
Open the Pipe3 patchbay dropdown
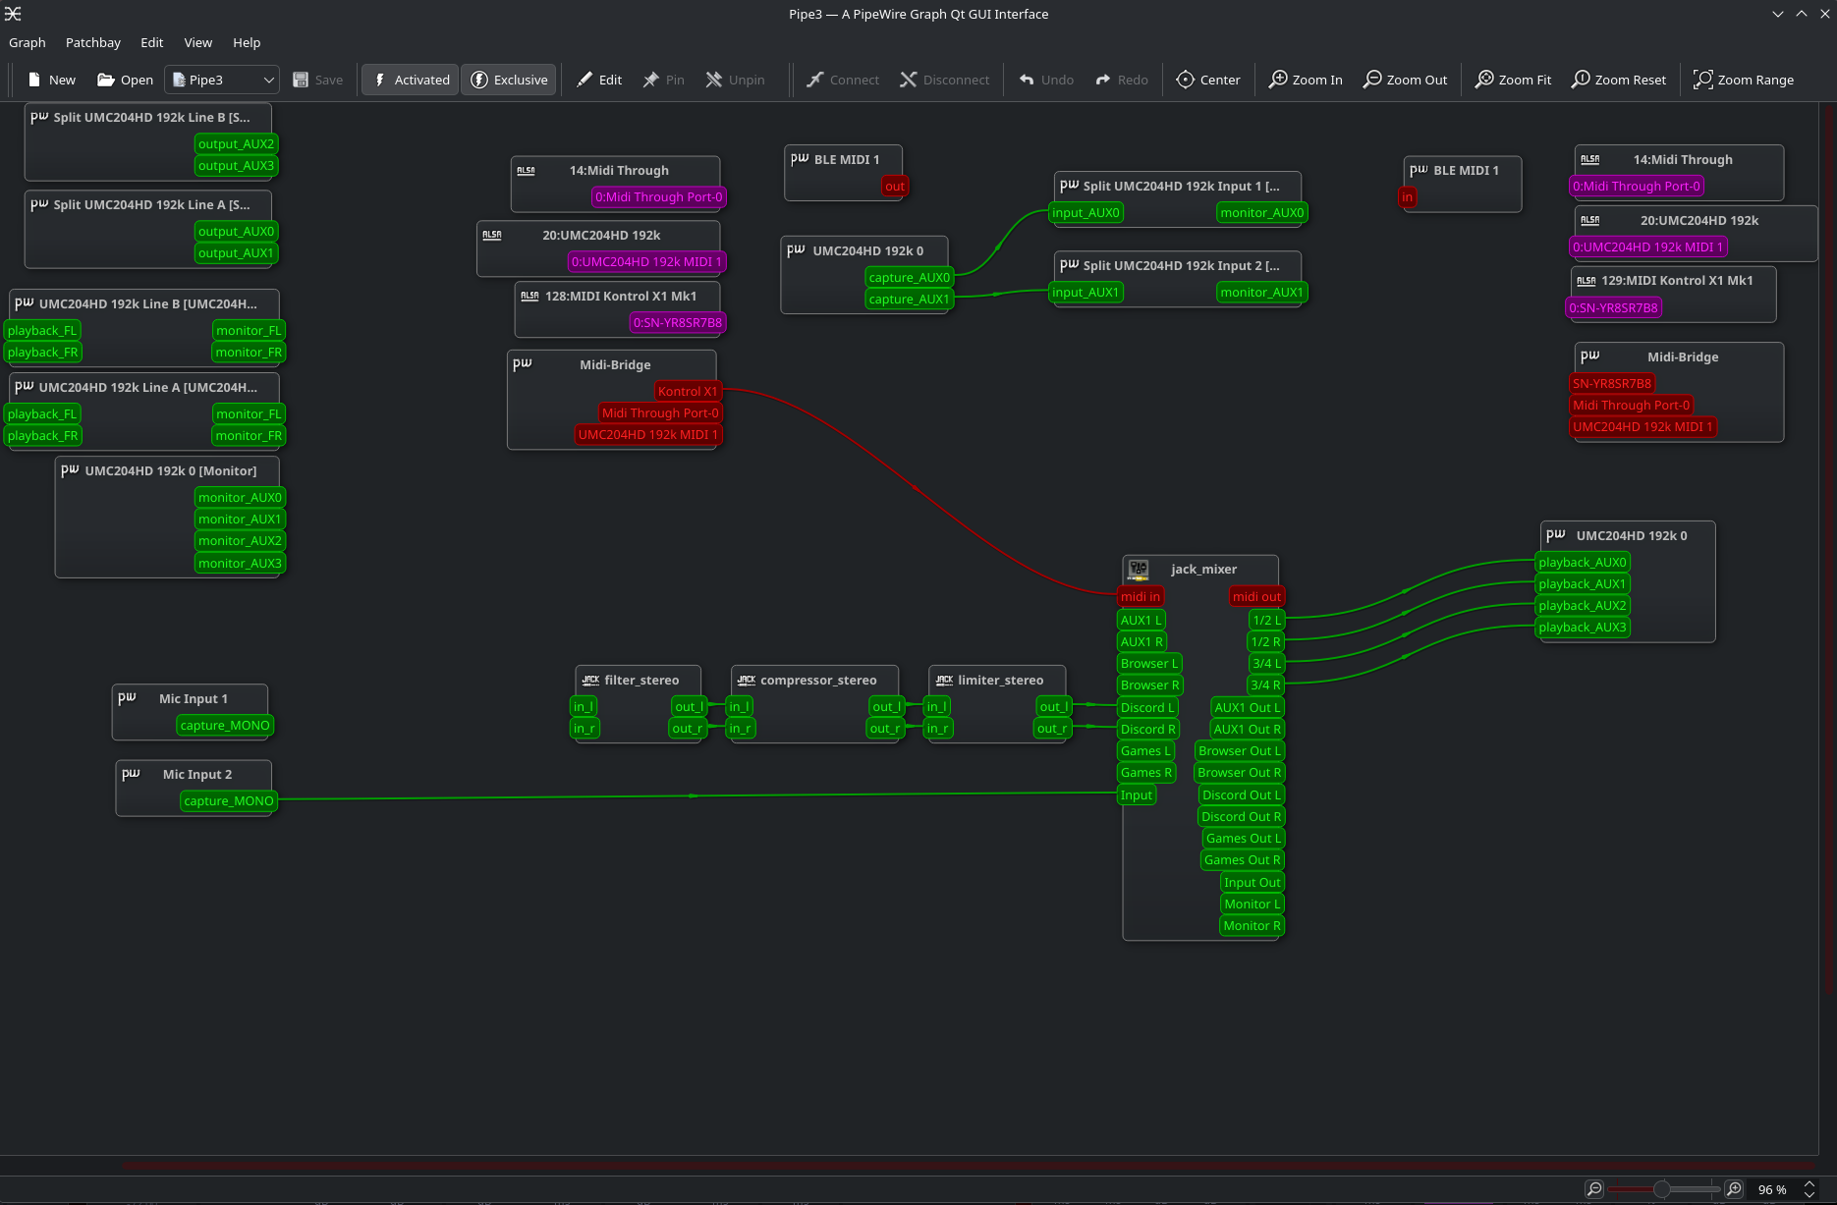click(223, 80)
